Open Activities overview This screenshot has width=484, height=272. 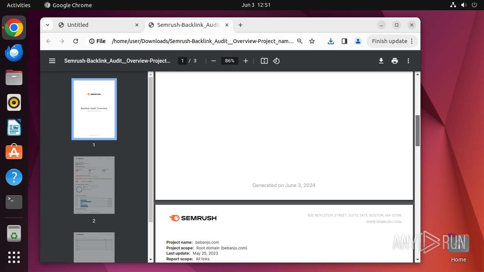[x=19, y=5]
